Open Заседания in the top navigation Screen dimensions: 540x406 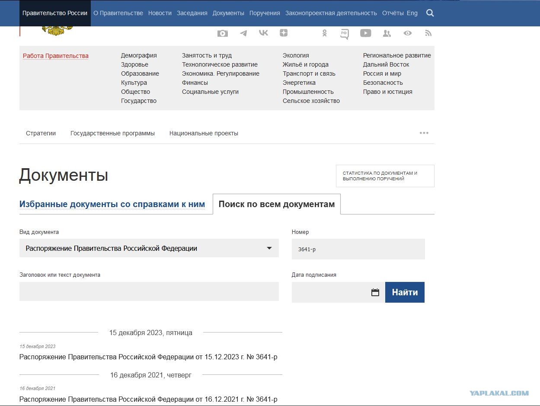point(192,13)
